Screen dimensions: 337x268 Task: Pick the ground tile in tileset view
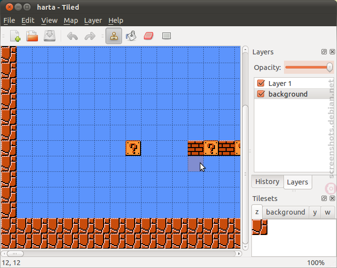[x=260, y=227]
